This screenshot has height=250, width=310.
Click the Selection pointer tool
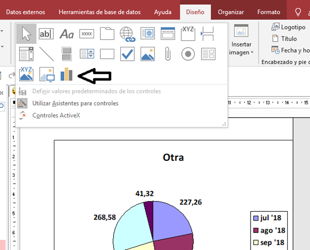pyautogui.click(x=26, y=34)
